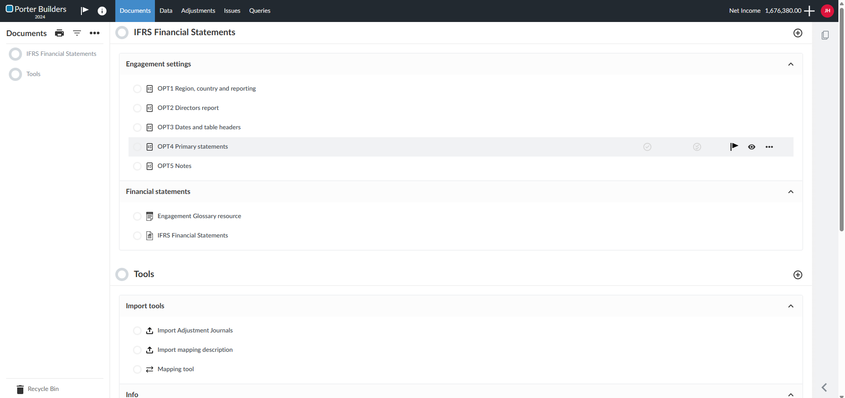
Task: Collapse the Import tools section
Action: tap(791, 306)
